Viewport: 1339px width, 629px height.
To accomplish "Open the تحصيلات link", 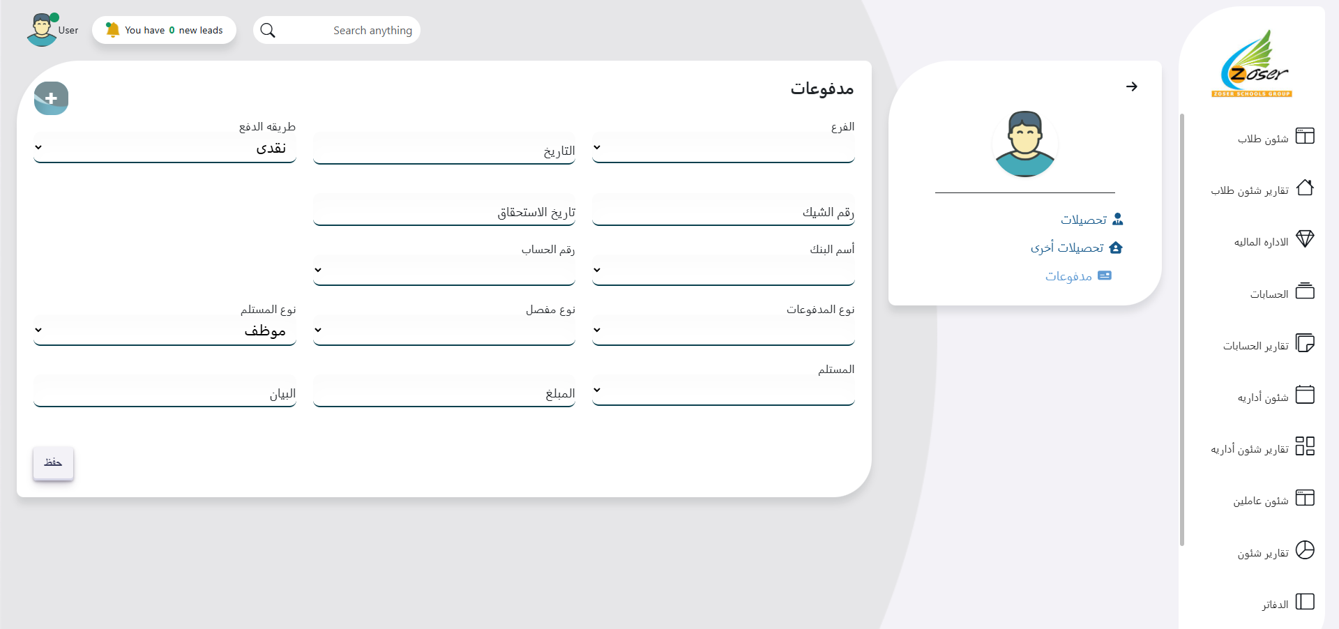I will click(x=1083, y=220).
